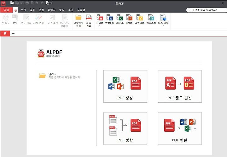Screen dimensions: 227x157
Task: Click 열기... to open a file
Action: (52, 74)
